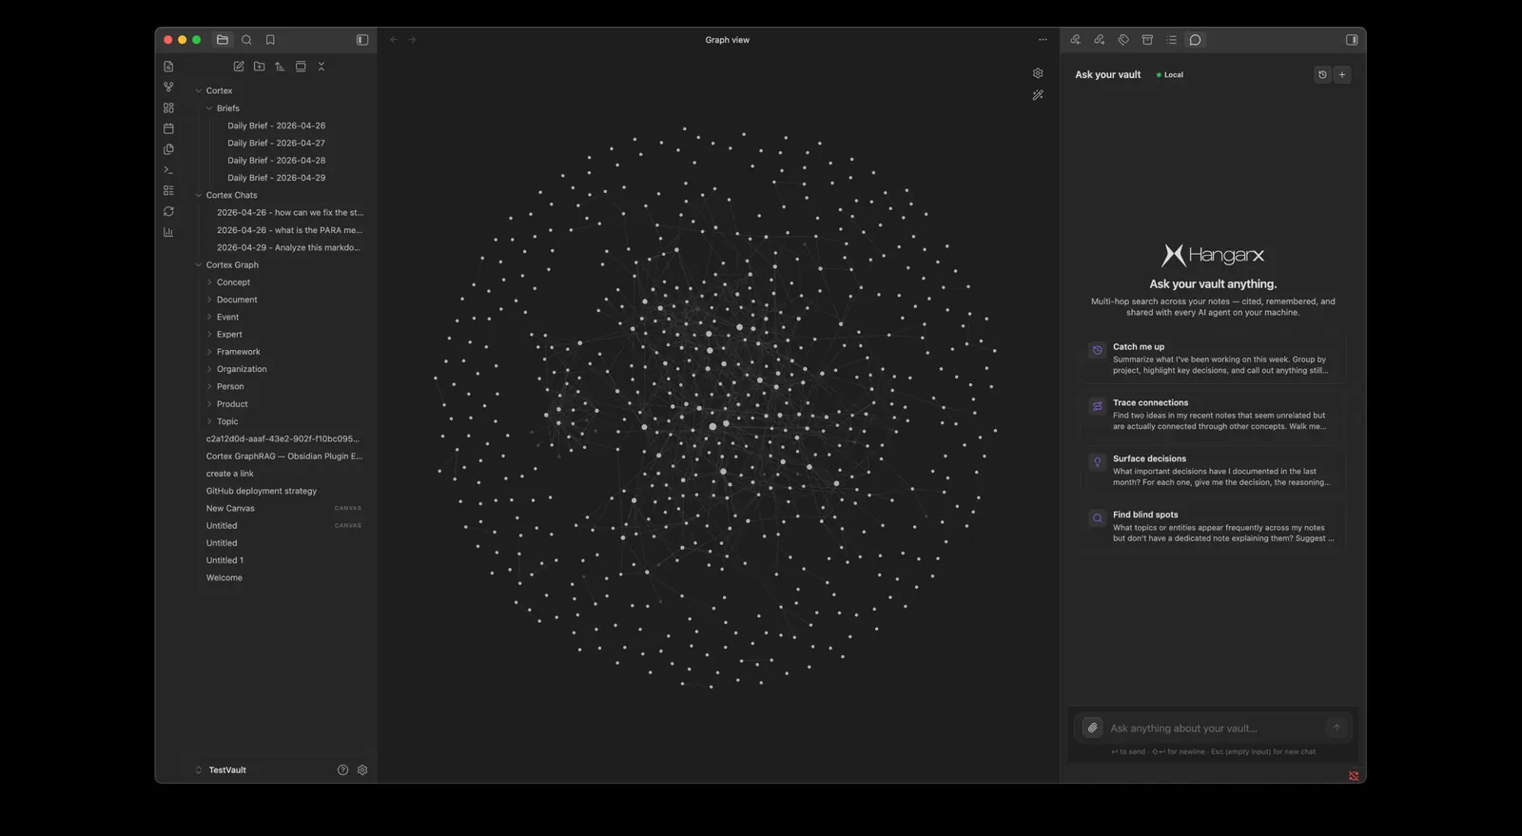Change file sort order
The height and width of the screenshot is (836, 1522).
tap(280, 67)
